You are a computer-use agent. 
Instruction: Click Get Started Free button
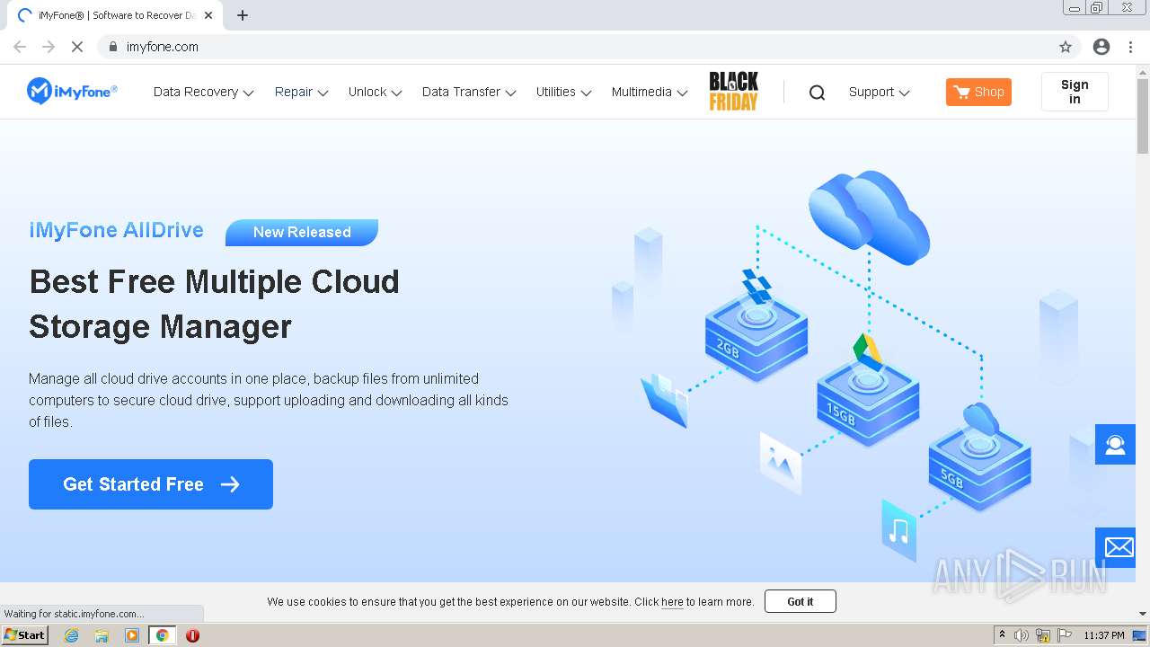(x=151, y=484)
